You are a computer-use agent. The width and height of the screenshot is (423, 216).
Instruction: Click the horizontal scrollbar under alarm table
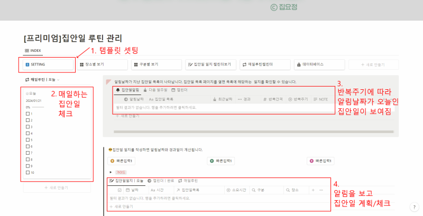pyautogui.click(x=253, y=132)
